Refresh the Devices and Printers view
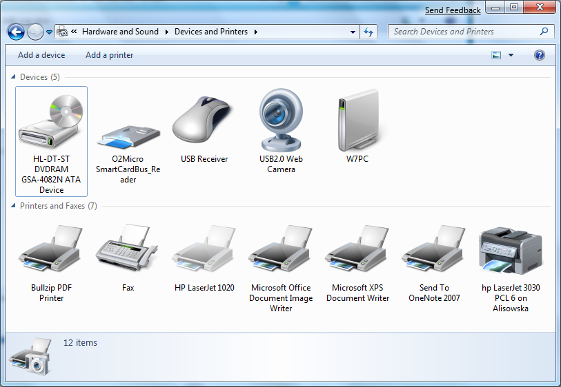Image resolution: width=561 pixels, height=387 pixels. click(x=368, y=32)
